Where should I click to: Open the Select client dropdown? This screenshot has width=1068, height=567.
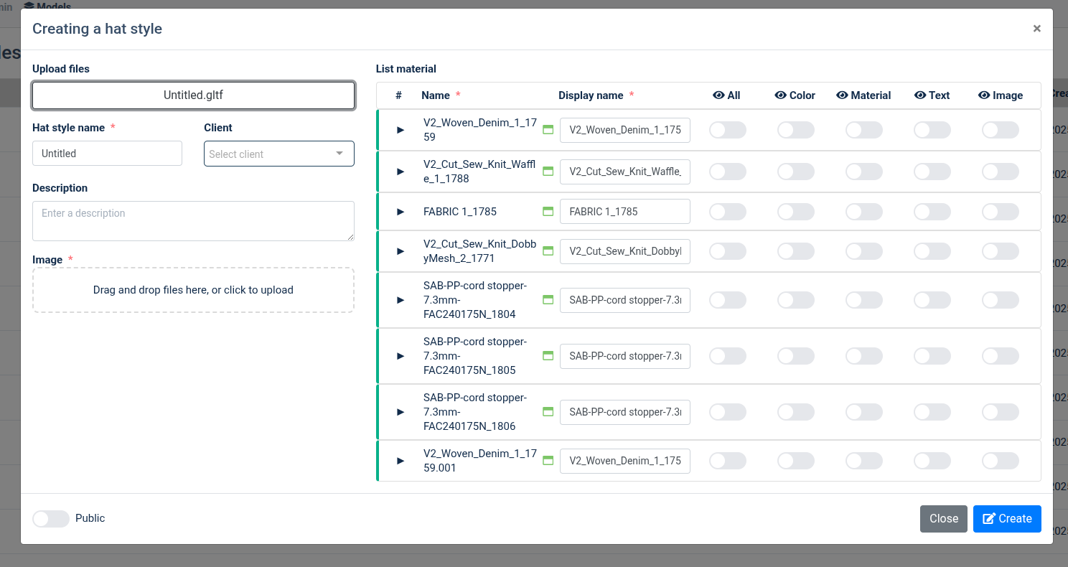(x=278, y=154)
